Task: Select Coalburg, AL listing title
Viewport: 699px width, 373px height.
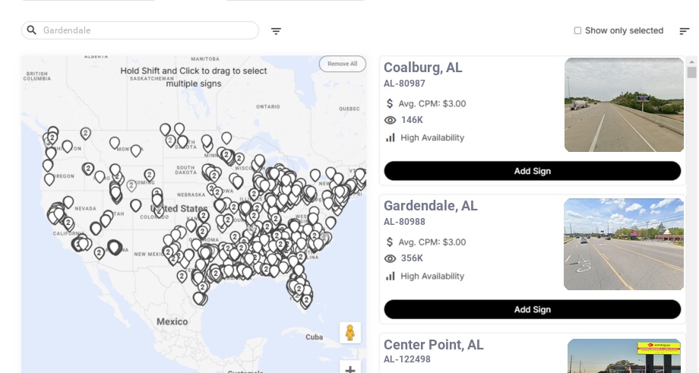Action: 422,68
